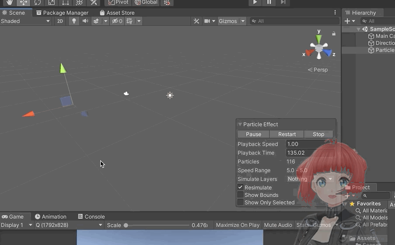Open grid settings dropdown arrow
Screen dimensions: 395x245
pyautogui.click(x=139, y=21)
